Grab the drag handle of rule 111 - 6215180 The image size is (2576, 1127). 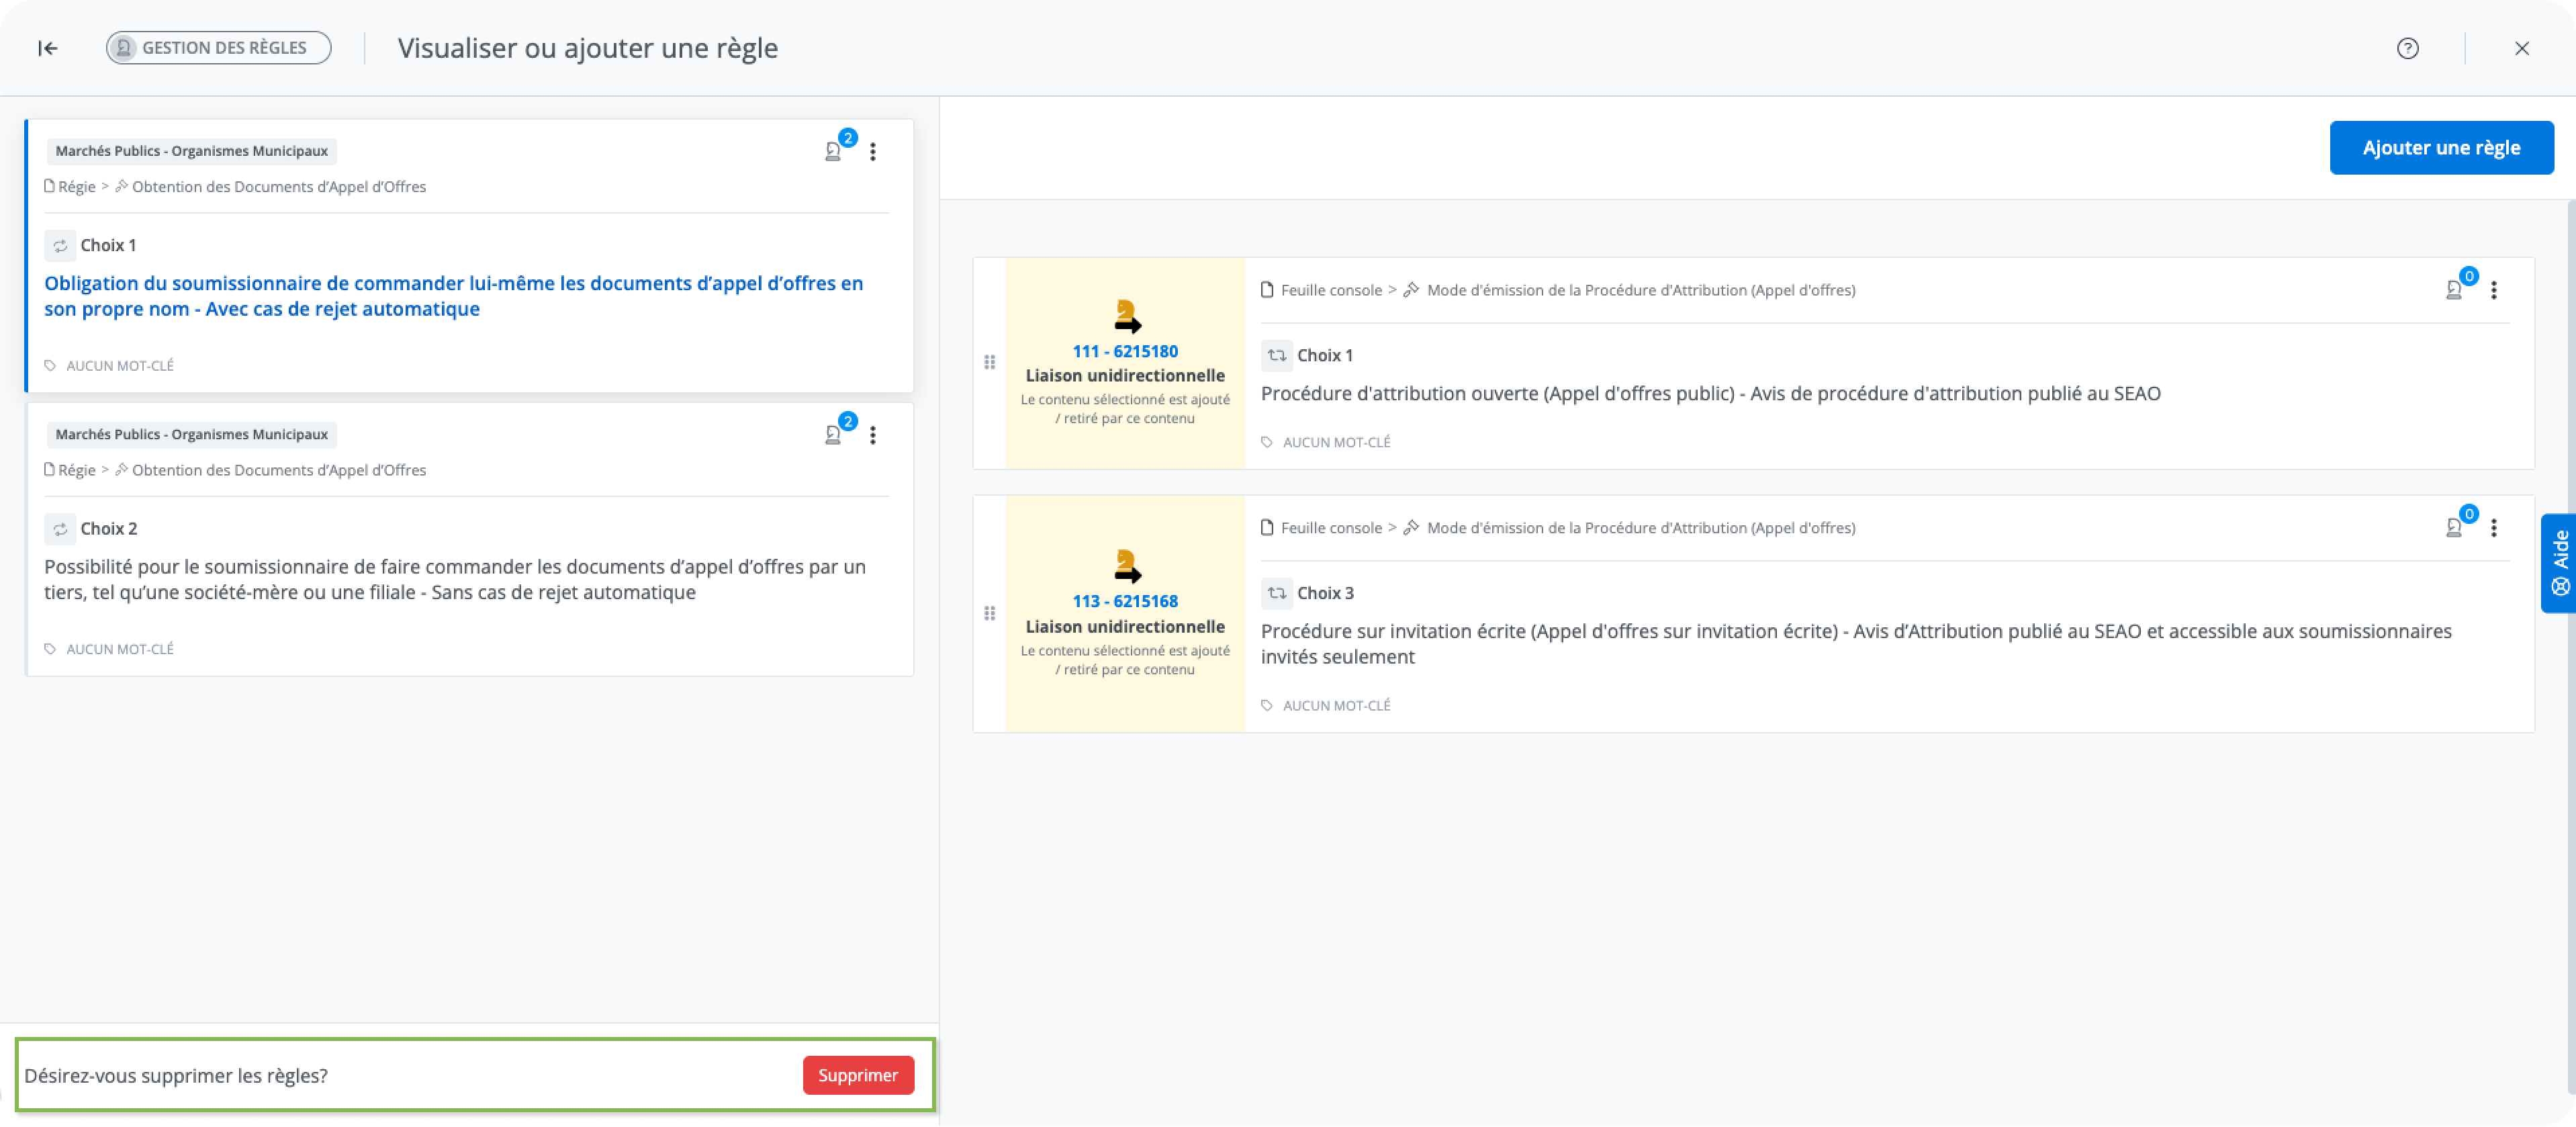click(x=989, y=362)
